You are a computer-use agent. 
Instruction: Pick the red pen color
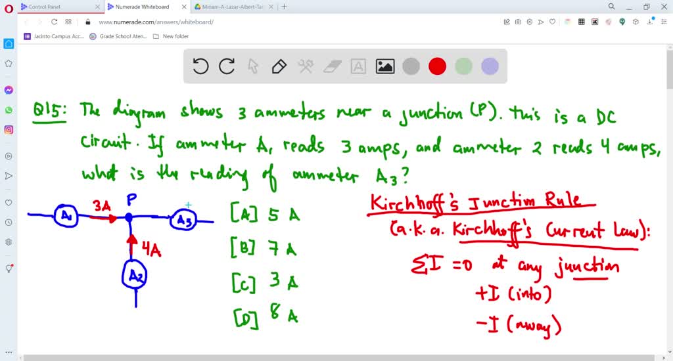coord(437,66)
